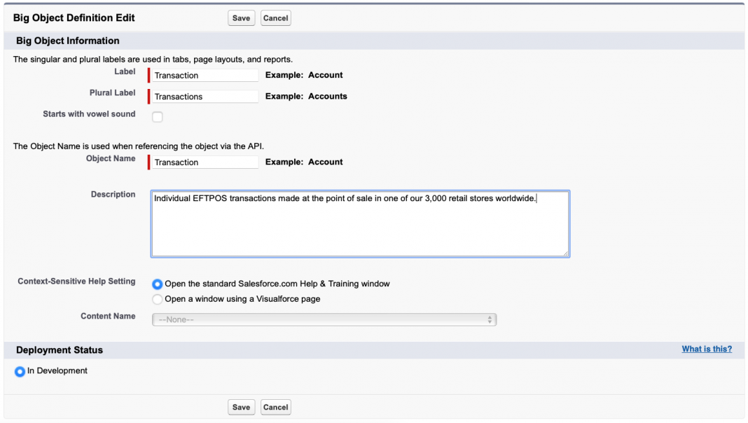Focus the Label text field containing Transaction
This screenshot has width=748, height=423.
(x=205, y=76)
